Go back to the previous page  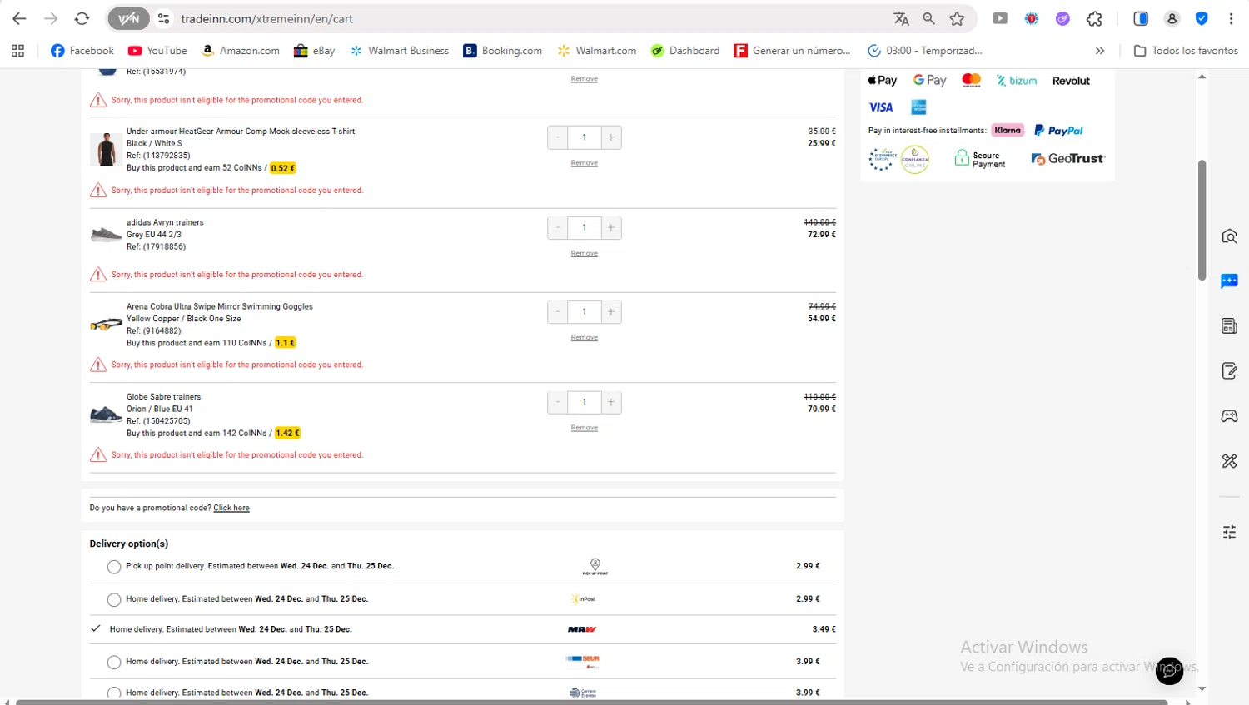tap(19, 18)
